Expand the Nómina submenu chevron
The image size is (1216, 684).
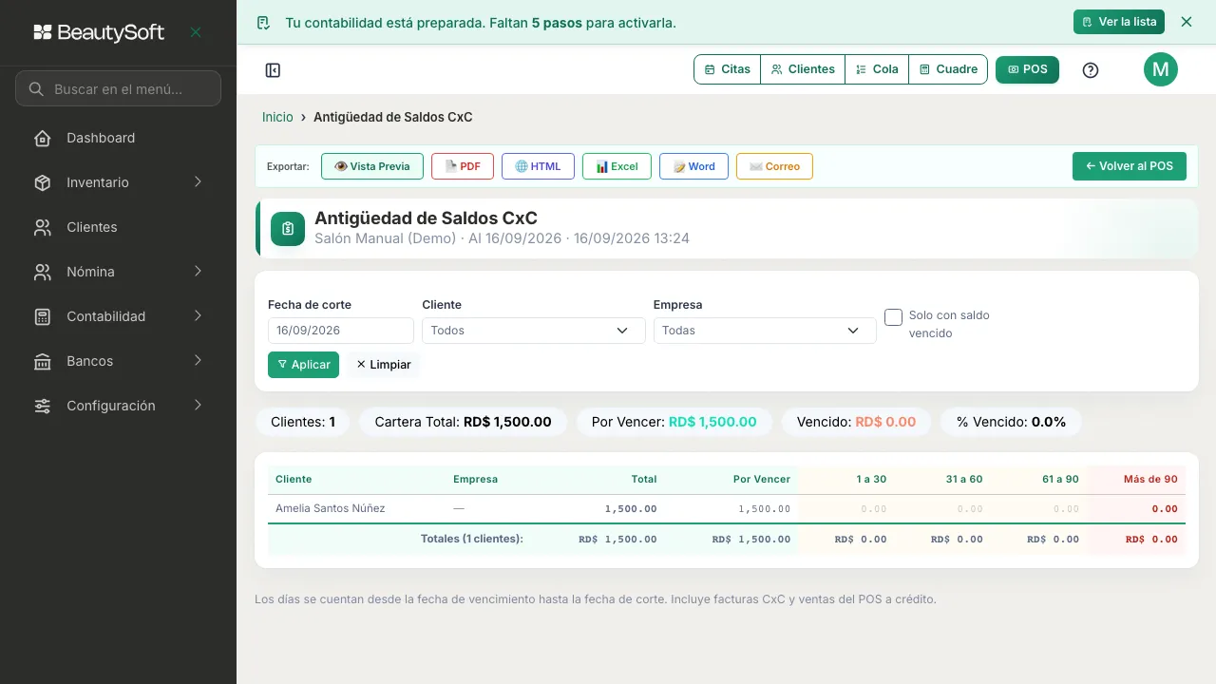198,272
